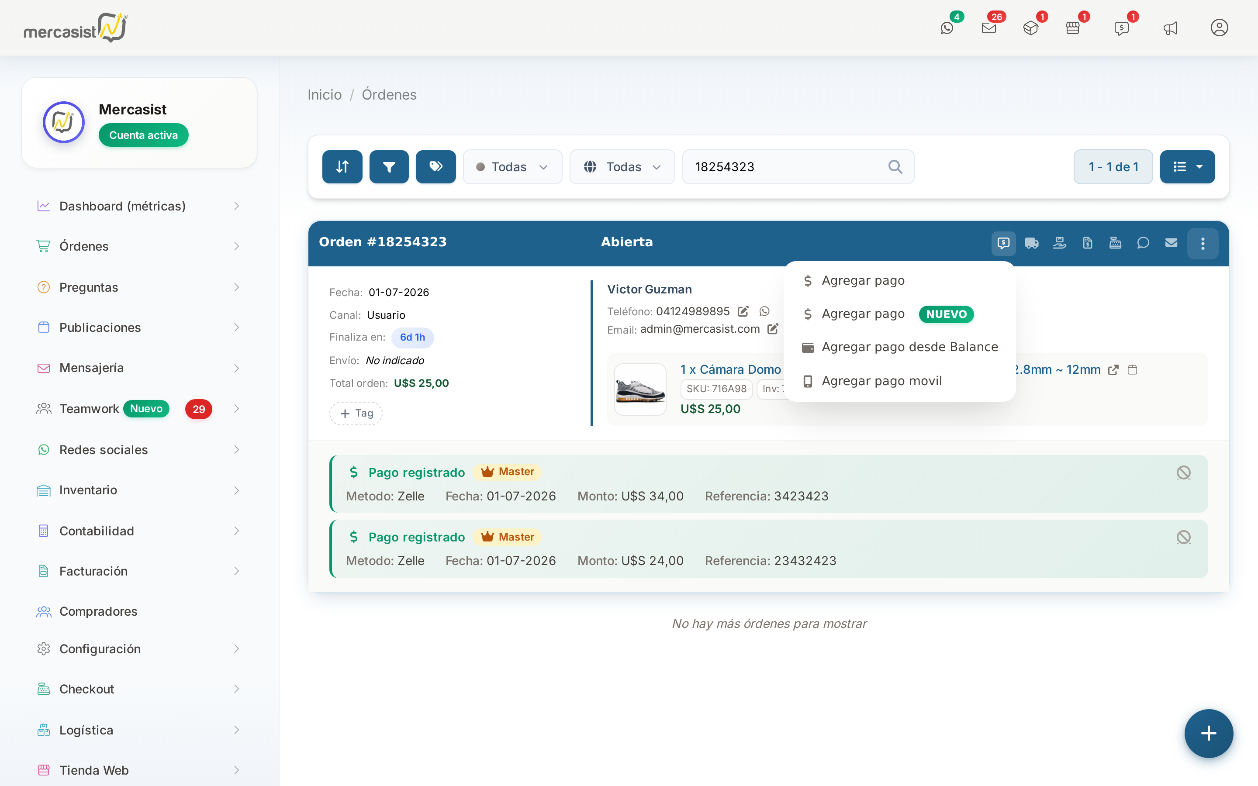Select Agregar pago desde Balance
Screen dimensions: 1258x786
899,347
